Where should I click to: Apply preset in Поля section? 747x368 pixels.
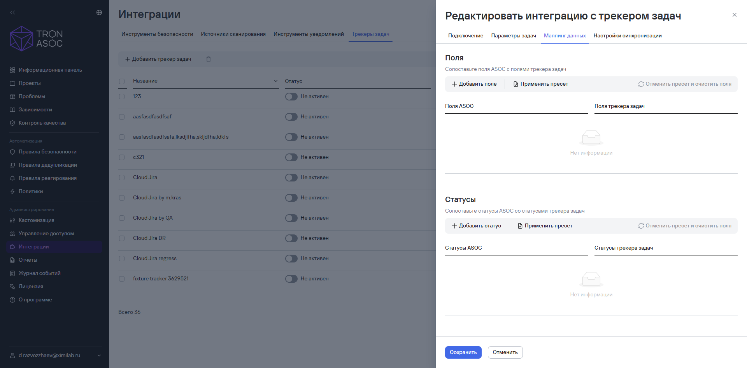pos(541,84)
